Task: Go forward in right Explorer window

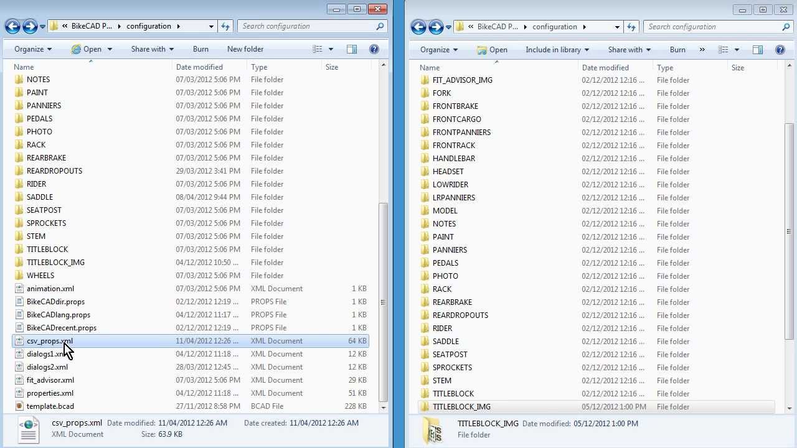Action: (x=436, y=27)
